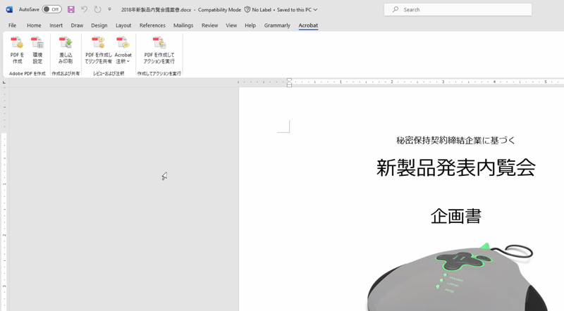
Task: Click 差し込み印刷 (Mail Merge) icon
Action: click(x=66, y=50)
